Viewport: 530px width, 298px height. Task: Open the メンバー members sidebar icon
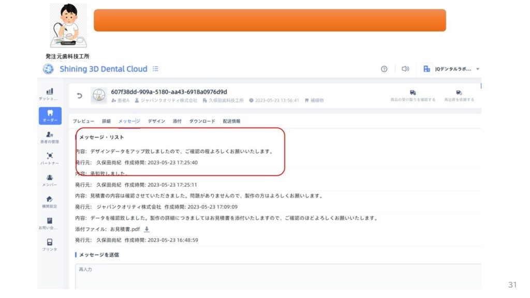(x=50, y=180)
